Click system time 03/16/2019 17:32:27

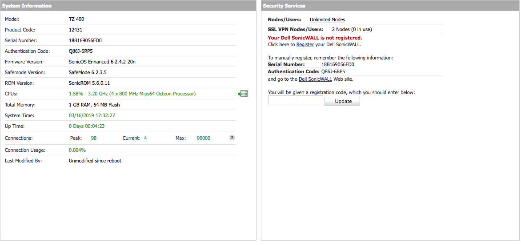tap(92, 115)
